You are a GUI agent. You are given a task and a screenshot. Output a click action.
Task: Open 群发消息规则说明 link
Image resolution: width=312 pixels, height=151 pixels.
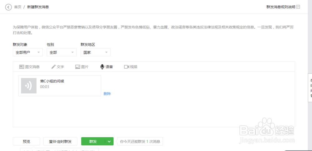281,7
